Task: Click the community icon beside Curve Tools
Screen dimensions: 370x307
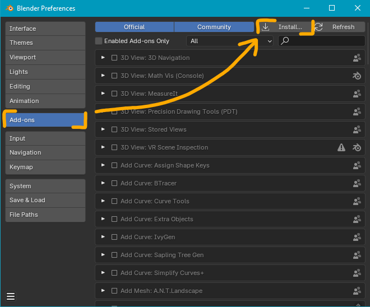Action: [x=357, y=201]
